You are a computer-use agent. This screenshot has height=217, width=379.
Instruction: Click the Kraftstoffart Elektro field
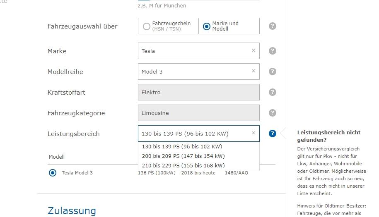[x=199, y=92]
